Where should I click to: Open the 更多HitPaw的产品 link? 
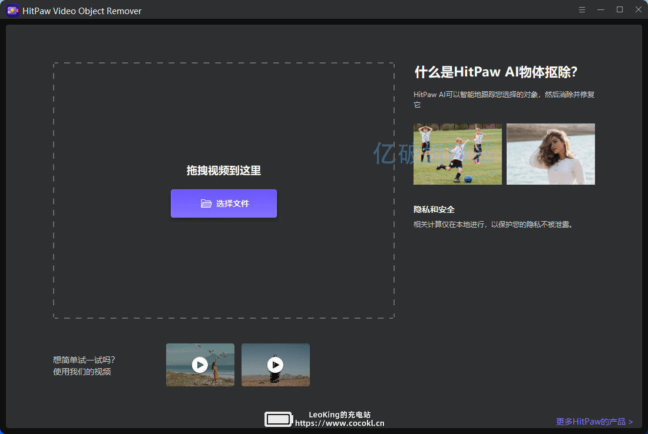point(594,422)
